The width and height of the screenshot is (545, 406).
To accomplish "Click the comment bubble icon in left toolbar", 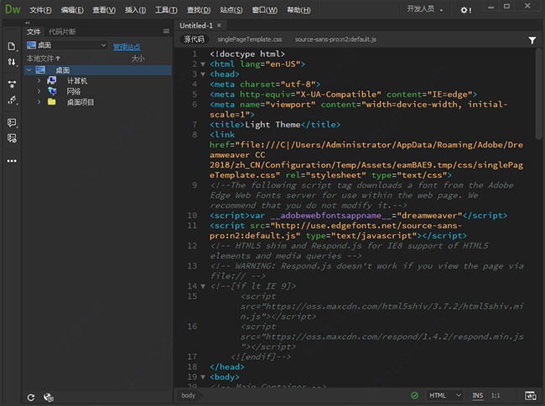I will (x=12, y=122).
